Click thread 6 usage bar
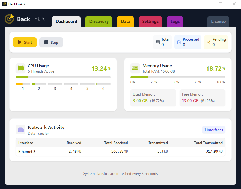This screenshot has height=189, width=241. tap(103, 84)
